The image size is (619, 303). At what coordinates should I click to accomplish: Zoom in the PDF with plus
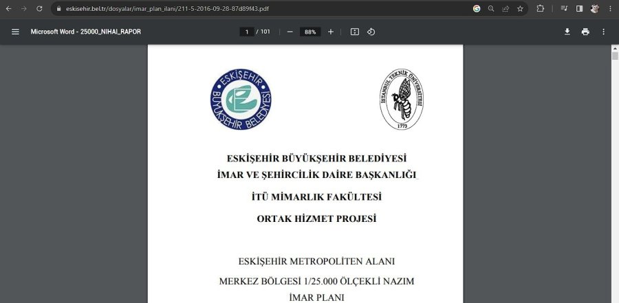(331, 32)
